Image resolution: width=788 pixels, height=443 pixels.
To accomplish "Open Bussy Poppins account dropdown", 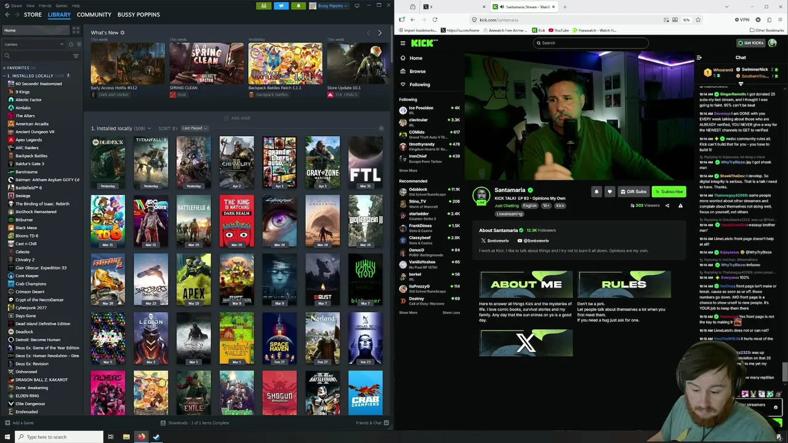I will [x=329, y=6].
